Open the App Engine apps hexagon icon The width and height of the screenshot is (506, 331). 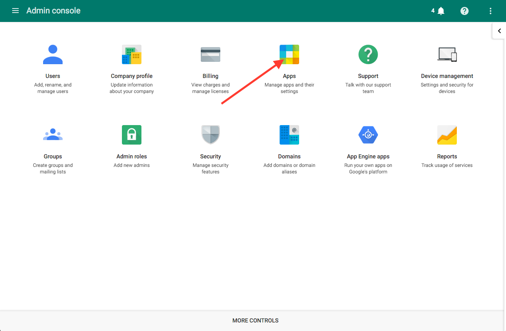pyautogui.click(x=368, y=135)
